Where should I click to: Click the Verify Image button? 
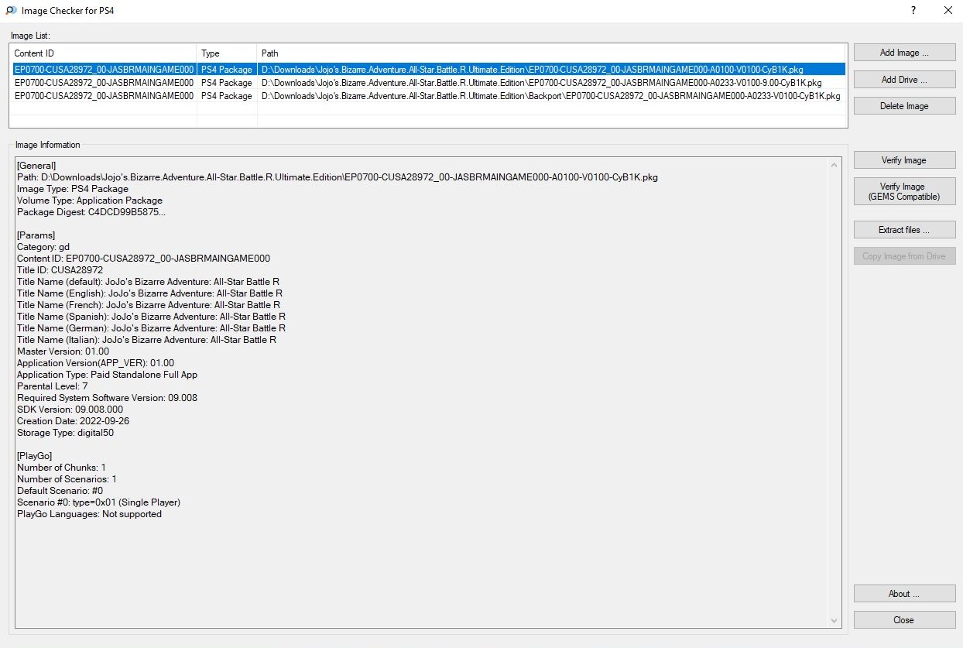(904, 160)
